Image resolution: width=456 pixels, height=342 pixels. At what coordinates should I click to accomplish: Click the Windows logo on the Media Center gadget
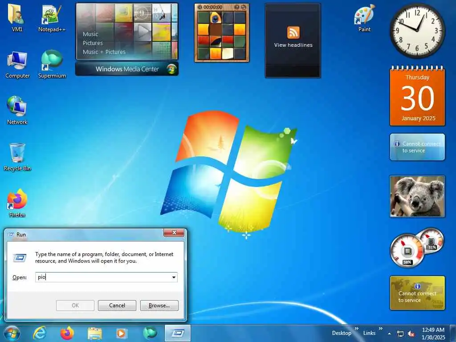pyautogui.click(x=171, y=69)
